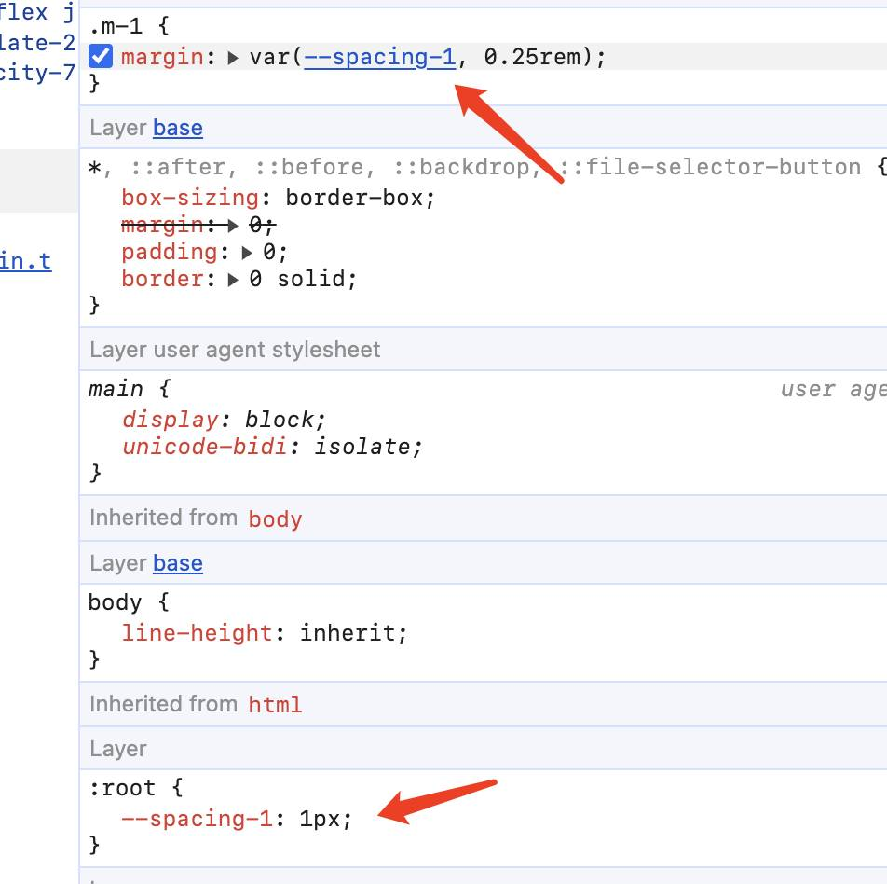Click the 'Layer user agent stylesheet' header
This screenshot has width=887, height=884.
pos(236,350)
